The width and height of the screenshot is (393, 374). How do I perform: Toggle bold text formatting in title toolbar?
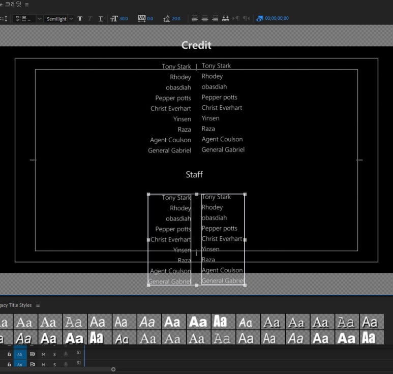pos(80,18)
